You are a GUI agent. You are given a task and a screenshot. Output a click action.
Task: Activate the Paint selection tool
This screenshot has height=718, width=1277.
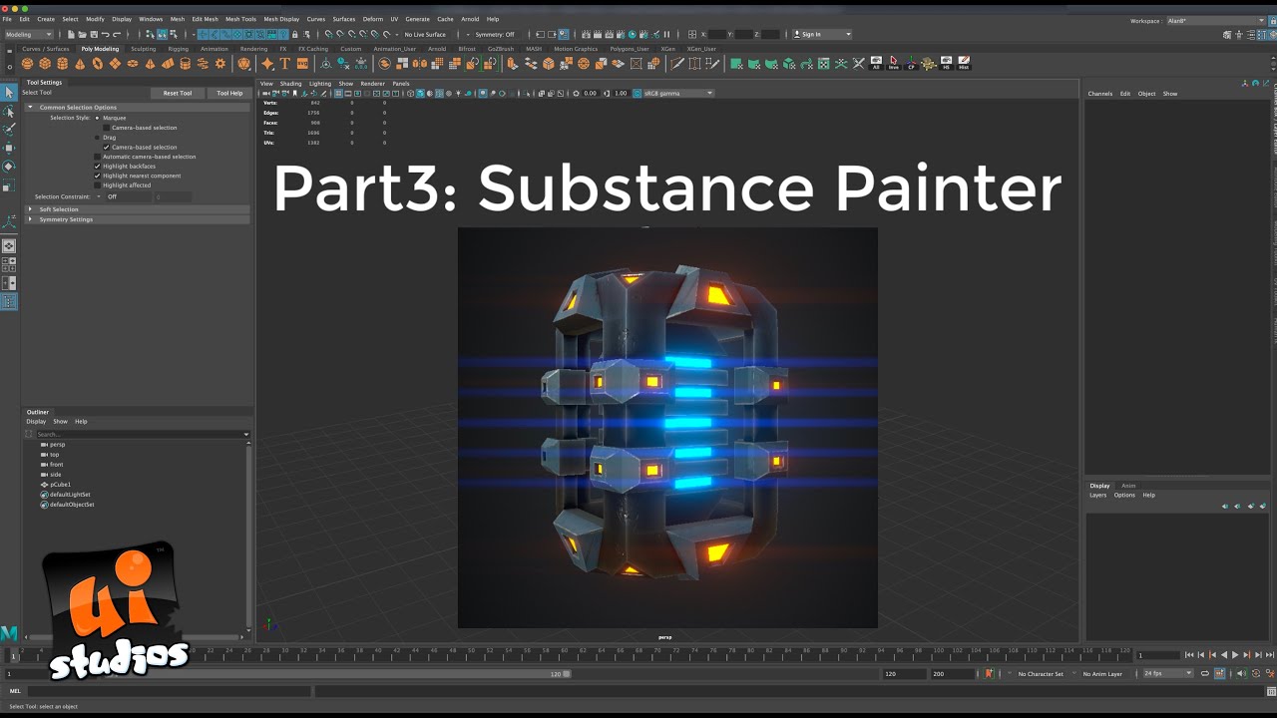pyautogui.click(x=9, y=130)
